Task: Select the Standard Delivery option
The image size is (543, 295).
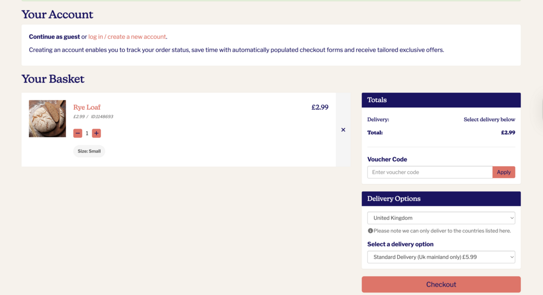Action: pyautogui.click(x=441, y=257)
